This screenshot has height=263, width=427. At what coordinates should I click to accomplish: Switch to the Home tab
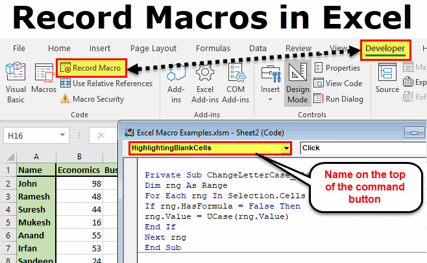[59, 49]
